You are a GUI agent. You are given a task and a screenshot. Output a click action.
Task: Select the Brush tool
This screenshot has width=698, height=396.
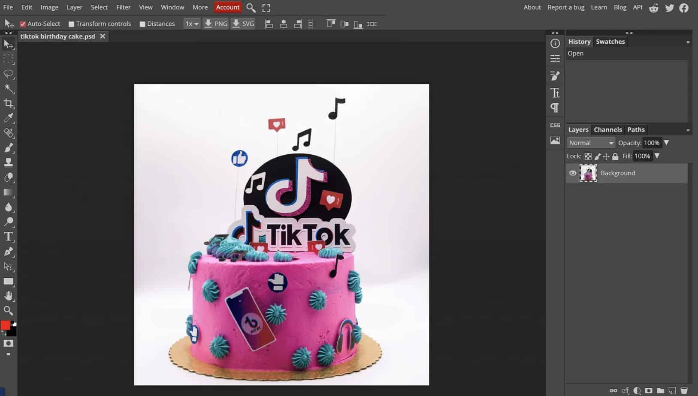tap(8, 148)
